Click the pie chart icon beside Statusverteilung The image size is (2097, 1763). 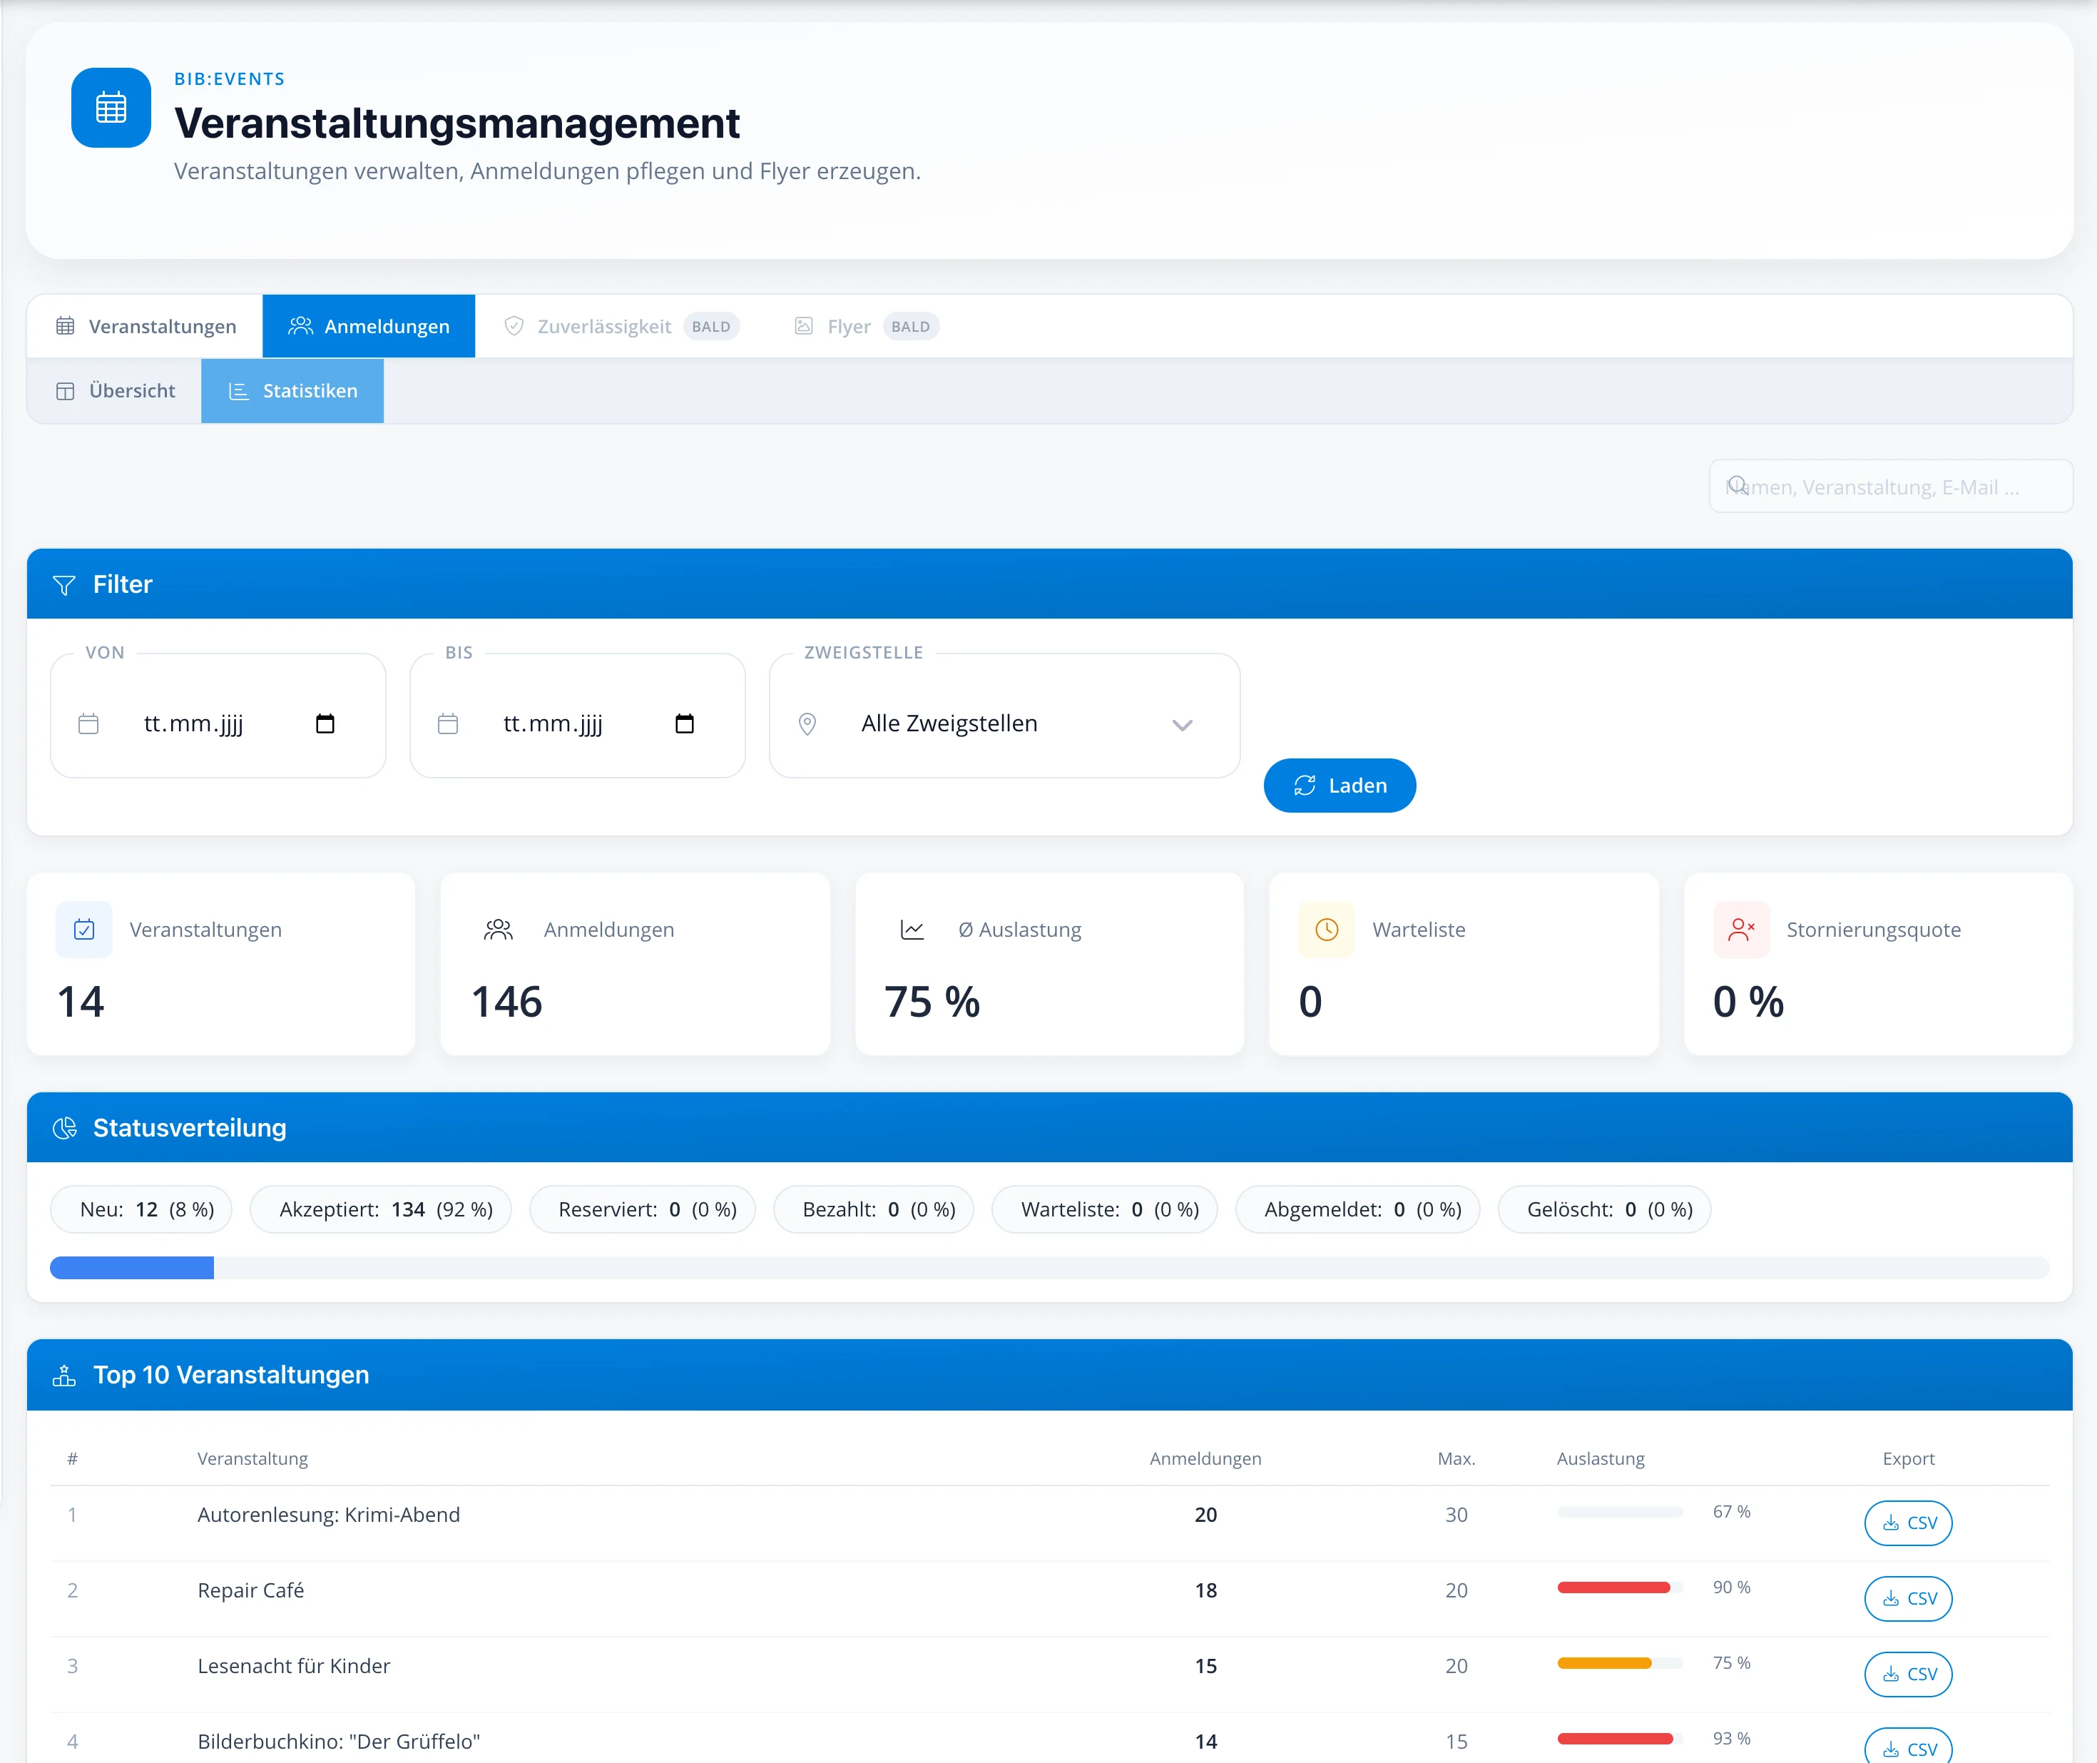[x=64, y=1128]
